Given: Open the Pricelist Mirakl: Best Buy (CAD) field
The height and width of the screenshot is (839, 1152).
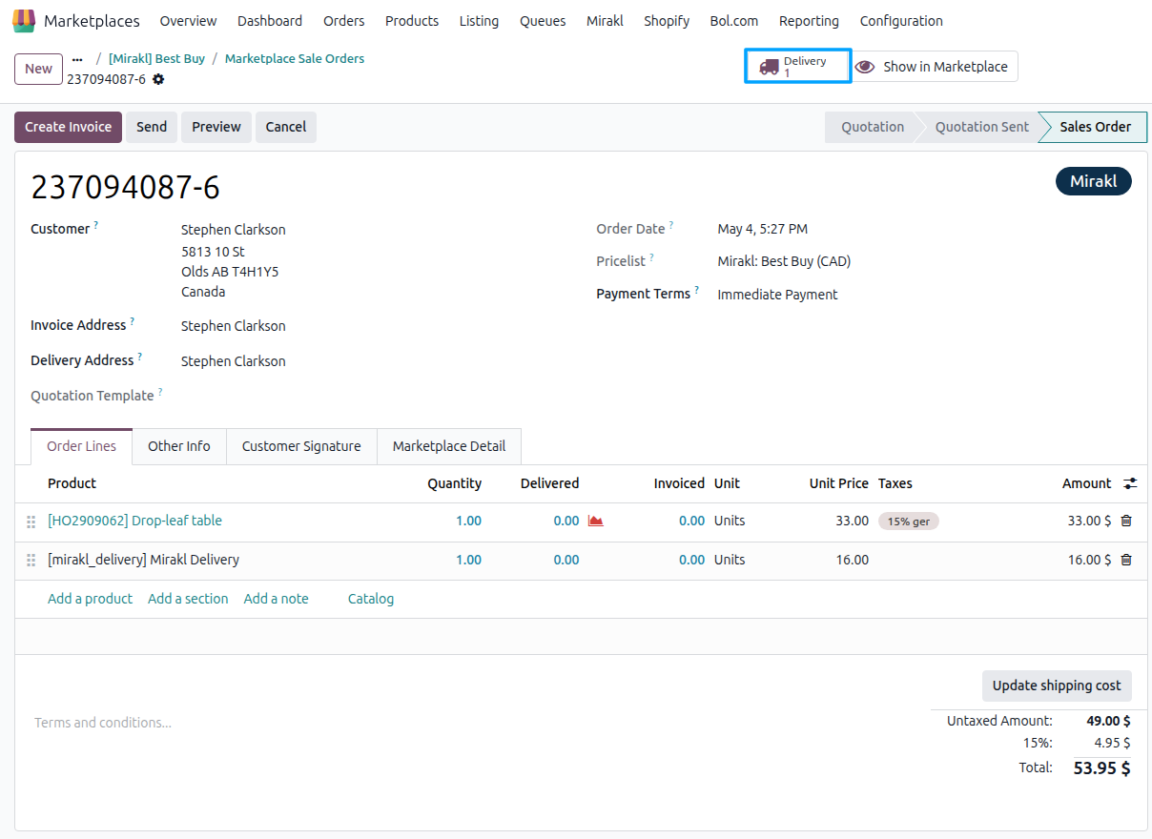Looking at the screenshot, I should click(x=784, y=261).
